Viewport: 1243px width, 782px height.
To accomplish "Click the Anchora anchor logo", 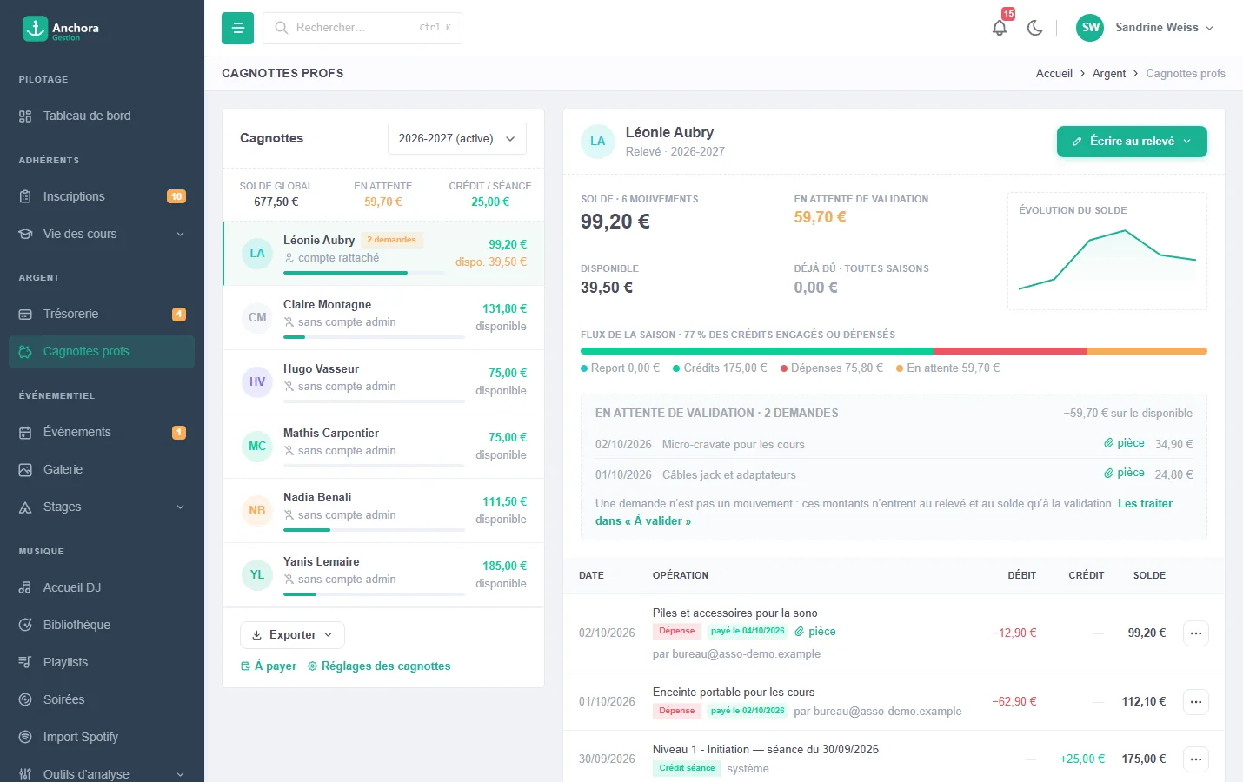I will pos(35,28).
